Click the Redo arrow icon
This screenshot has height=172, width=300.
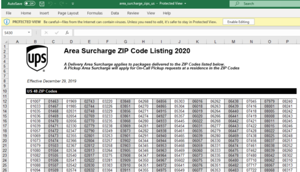pos(62,4)
